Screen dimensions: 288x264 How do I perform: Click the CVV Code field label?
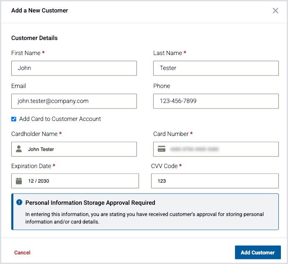tap(164, 166)
